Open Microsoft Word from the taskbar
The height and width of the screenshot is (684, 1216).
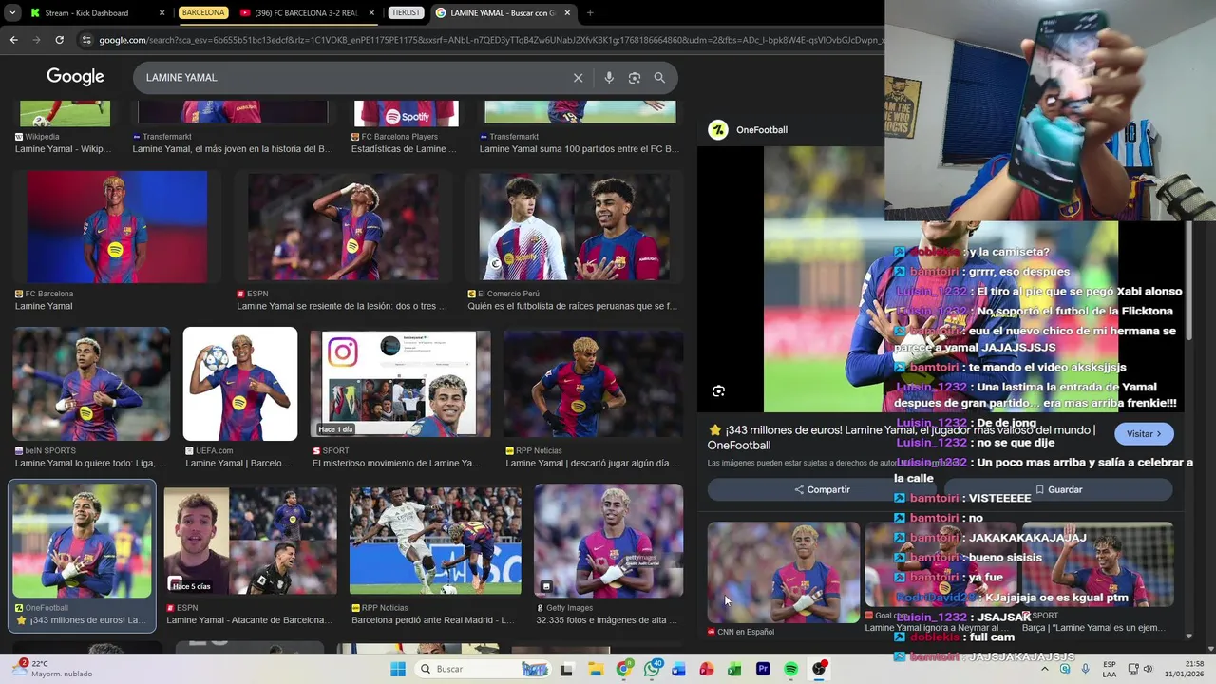coord(678,669)
